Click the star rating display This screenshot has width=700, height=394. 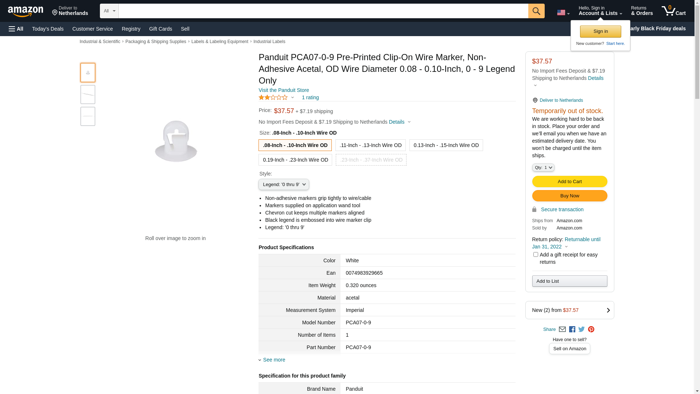tap(273, 97)
